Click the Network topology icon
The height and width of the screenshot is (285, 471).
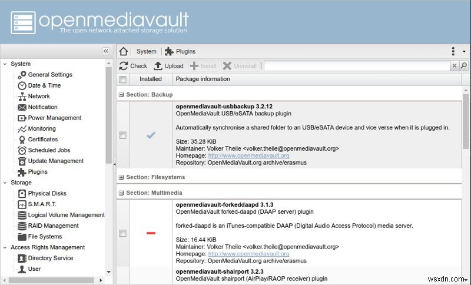(22, 97)
